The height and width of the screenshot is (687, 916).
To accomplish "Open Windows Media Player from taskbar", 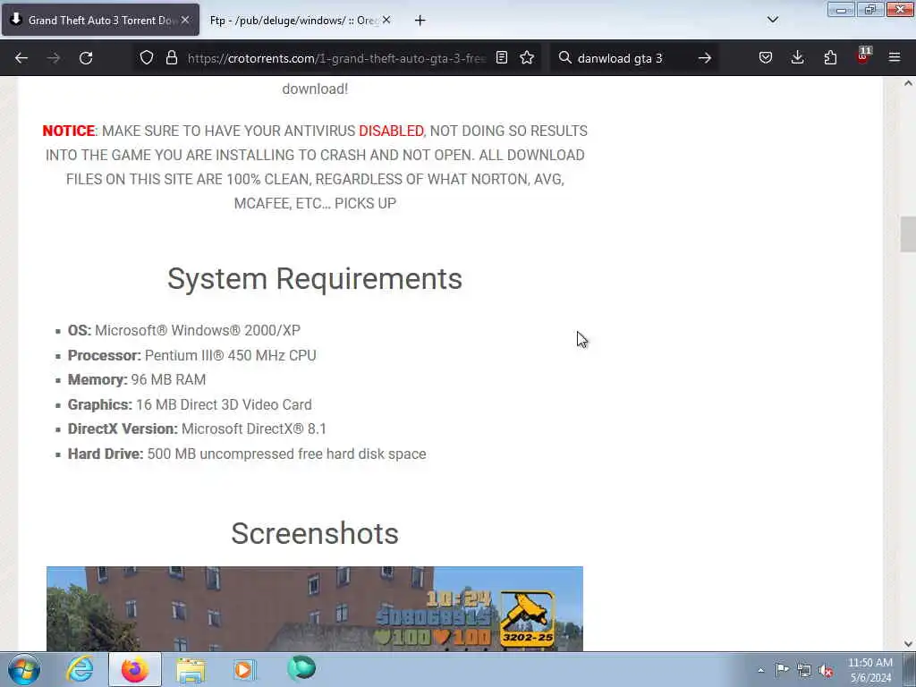I will coord(245,669).
